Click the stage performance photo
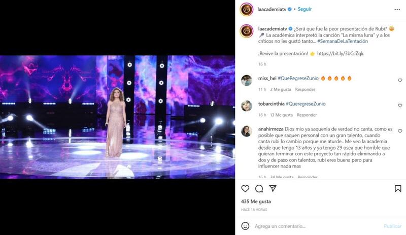Screen dimensions: 406x235 117,117
